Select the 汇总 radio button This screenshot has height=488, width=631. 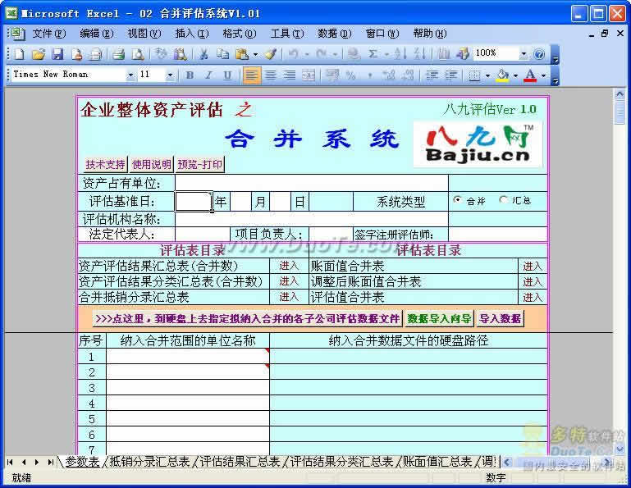[503, 199]
